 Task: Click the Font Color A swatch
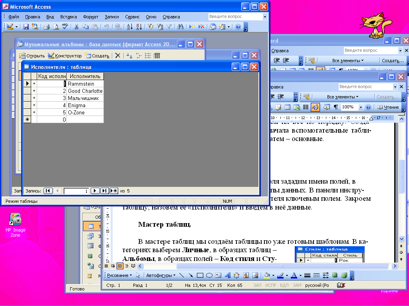(294, 275)
